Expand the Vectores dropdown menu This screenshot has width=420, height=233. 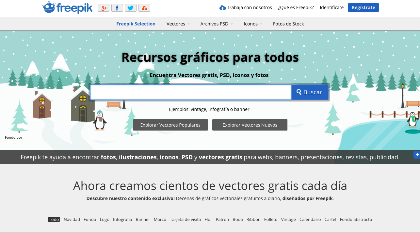point(178,24)
